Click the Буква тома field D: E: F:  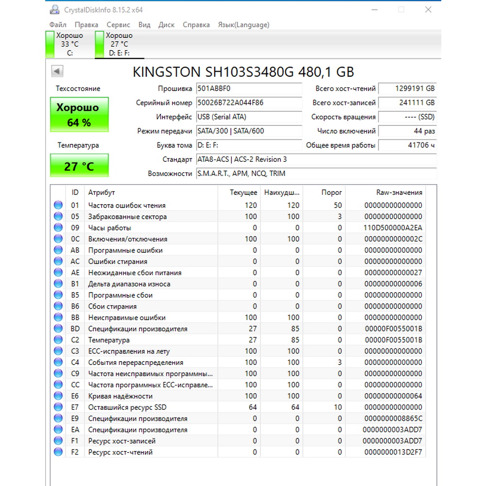(249, 145)
